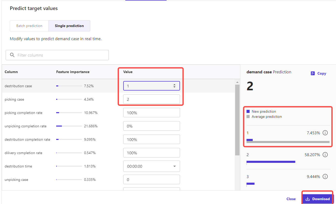Switch to Batch prediction tab
Screen dimensions: 336x204
click(29, 26)
